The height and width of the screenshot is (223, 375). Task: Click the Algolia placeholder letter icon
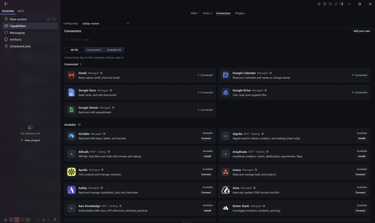(226, 136)
